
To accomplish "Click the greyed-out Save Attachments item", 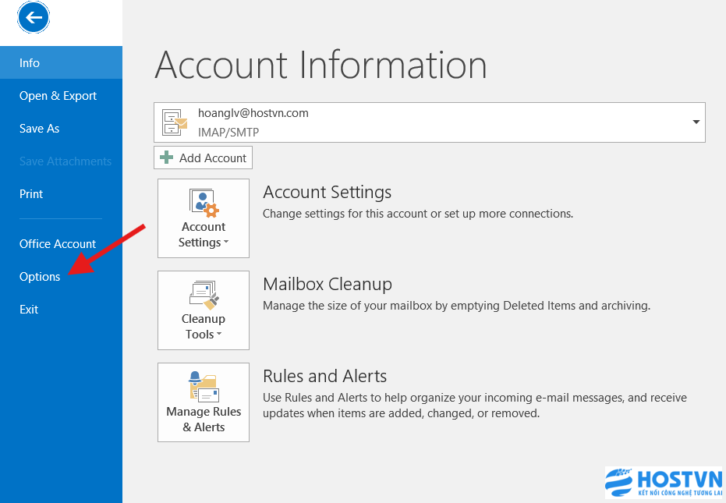I will click(65, 161).
